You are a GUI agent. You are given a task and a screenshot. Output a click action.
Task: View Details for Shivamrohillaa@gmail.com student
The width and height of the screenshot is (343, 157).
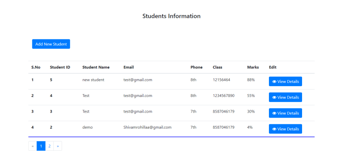pyautogui.click(x=285, y=129)
